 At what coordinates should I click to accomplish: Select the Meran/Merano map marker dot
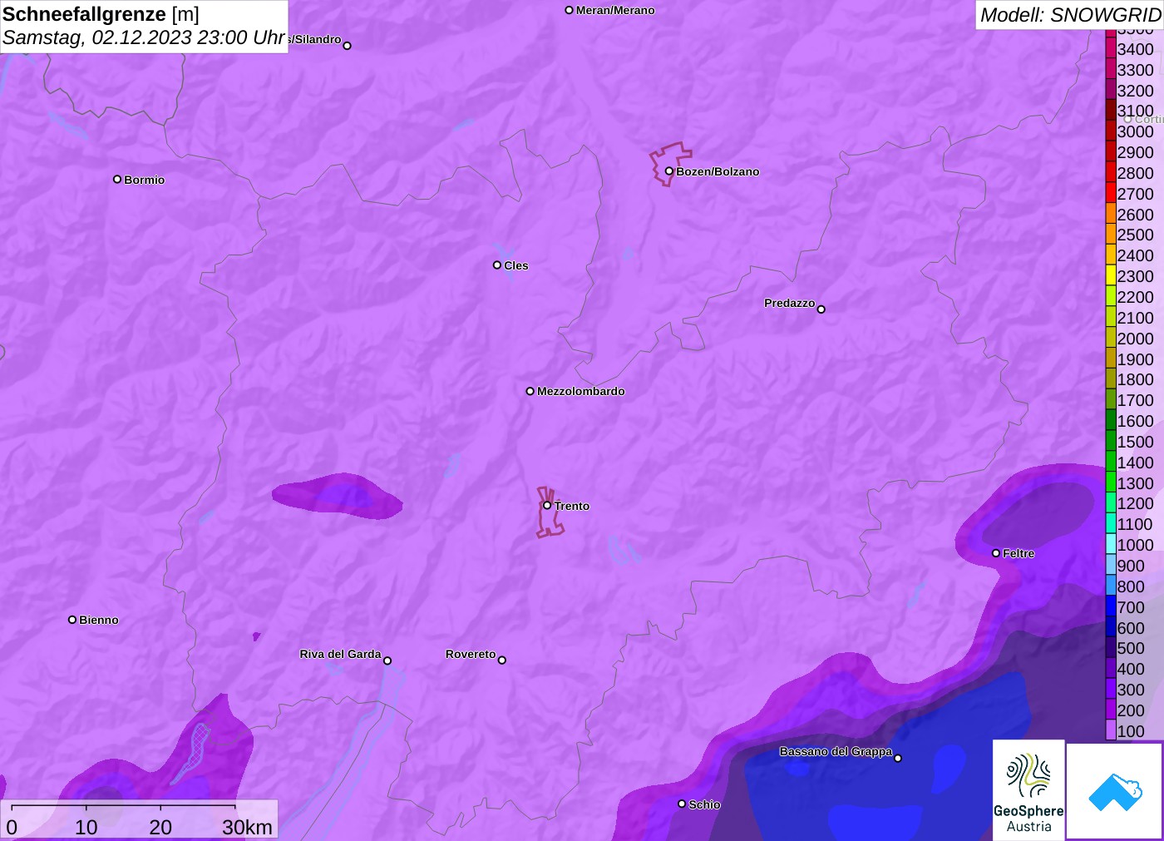coord(570,10)
